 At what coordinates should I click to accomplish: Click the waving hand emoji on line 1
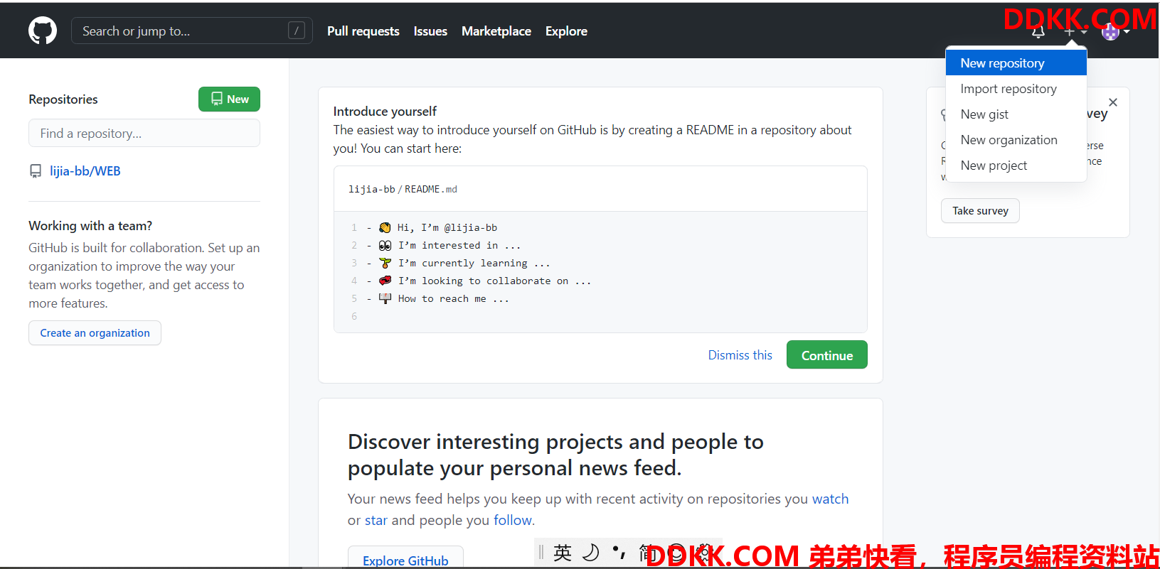tap(385, 227)
